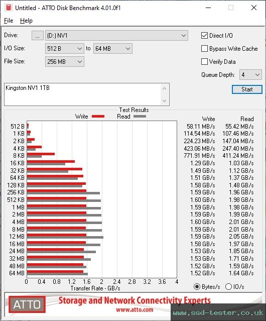
Task: Select the IO/s radio button
Action: tap(228, 287)
